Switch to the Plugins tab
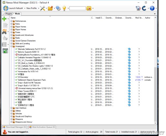The height and width of the screenshot is (136, 166). tap(9, 13)
